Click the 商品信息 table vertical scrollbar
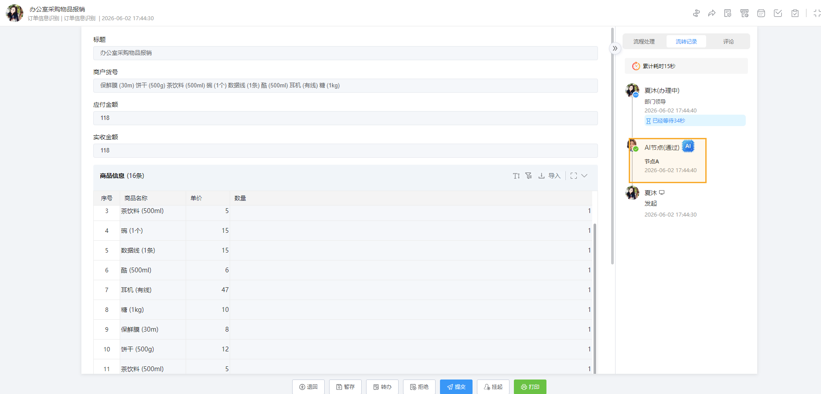 coord(595,299)
